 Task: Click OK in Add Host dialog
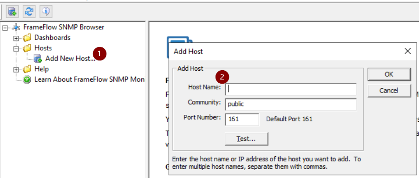389,74
